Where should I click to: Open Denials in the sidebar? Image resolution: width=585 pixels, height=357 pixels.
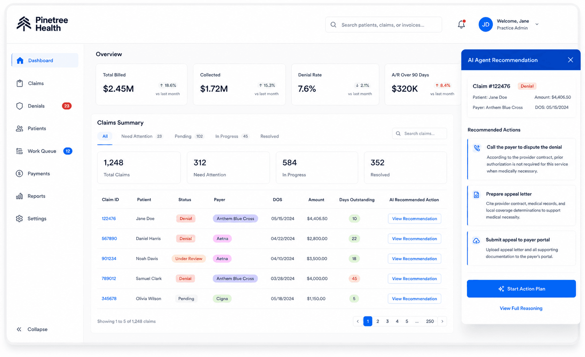point(44,106)
